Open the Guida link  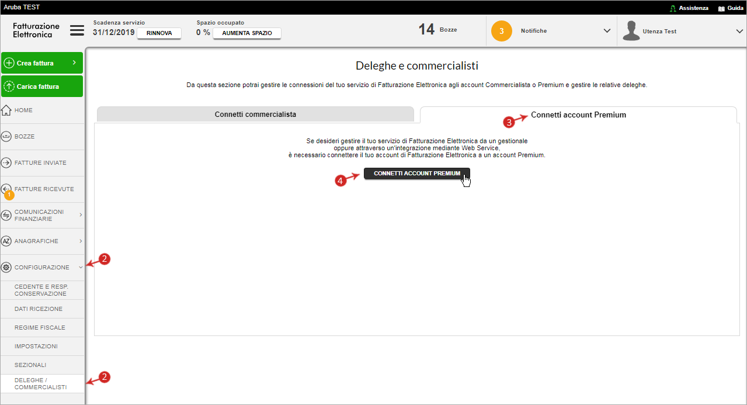tap(735, 8)
